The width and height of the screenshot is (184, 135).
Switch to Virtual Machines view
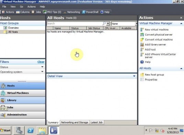[23, 93]
